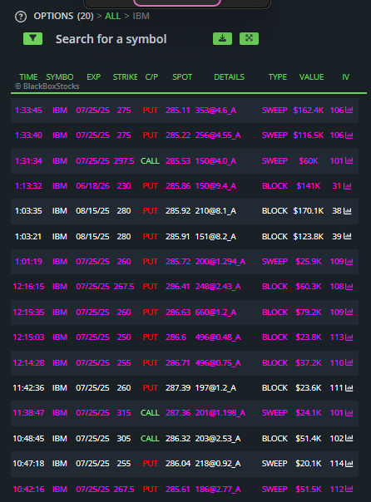Screen dimensions: 371x502
Task: Select the 315 strike cell
Action: (x=124, y=413)
